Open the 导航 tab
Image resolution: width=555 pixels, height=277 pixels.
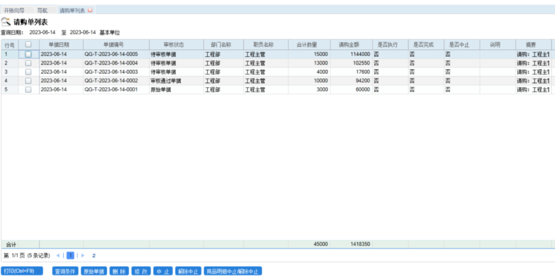coord(42,10)
